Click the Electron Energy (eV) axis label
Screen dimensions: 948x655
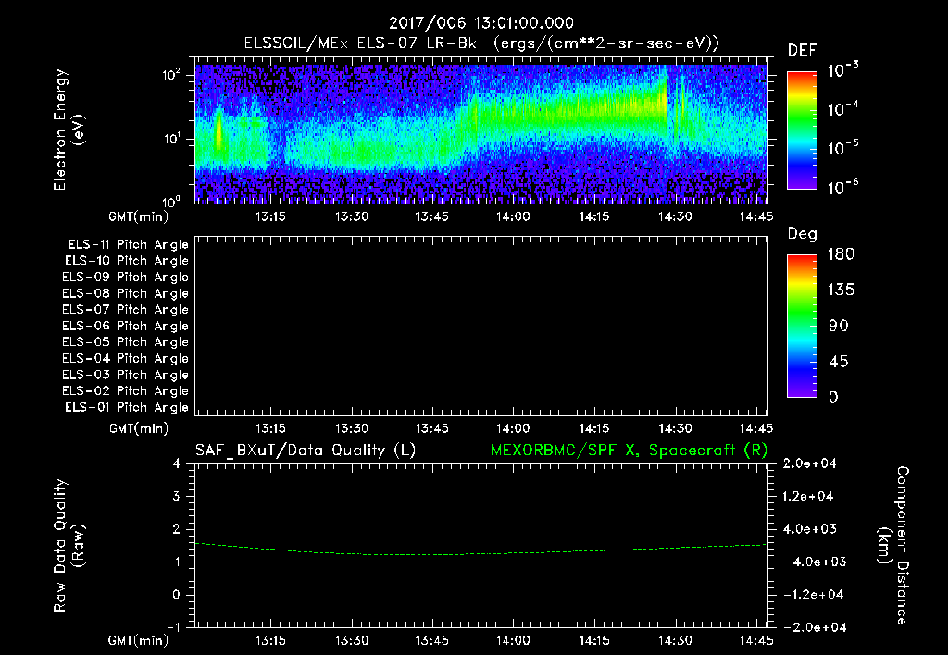click(x=69, y=130)
